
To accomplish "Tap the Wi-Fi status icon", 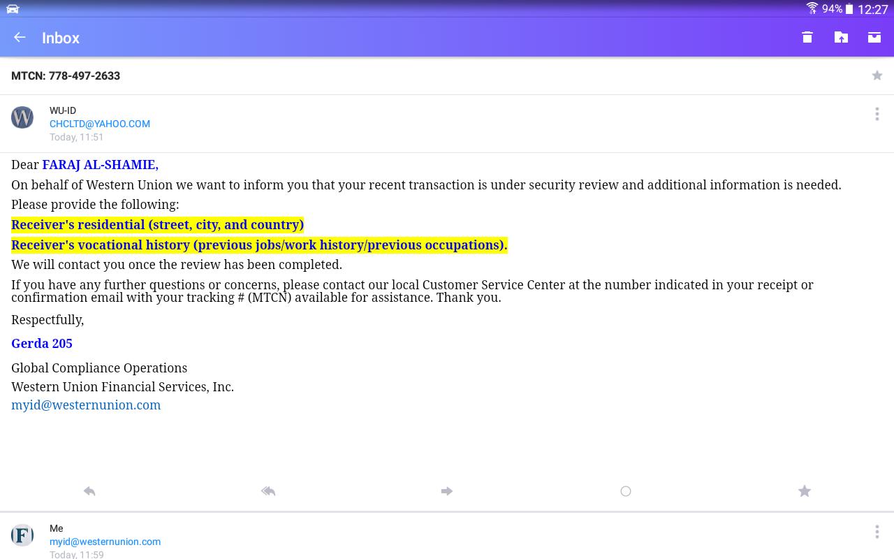I will [812, 8].
